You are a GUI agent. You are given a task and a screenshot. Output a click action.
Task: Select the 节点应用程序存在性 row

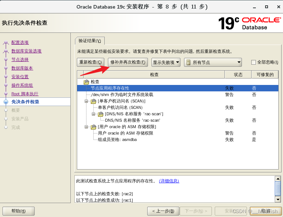178,88
